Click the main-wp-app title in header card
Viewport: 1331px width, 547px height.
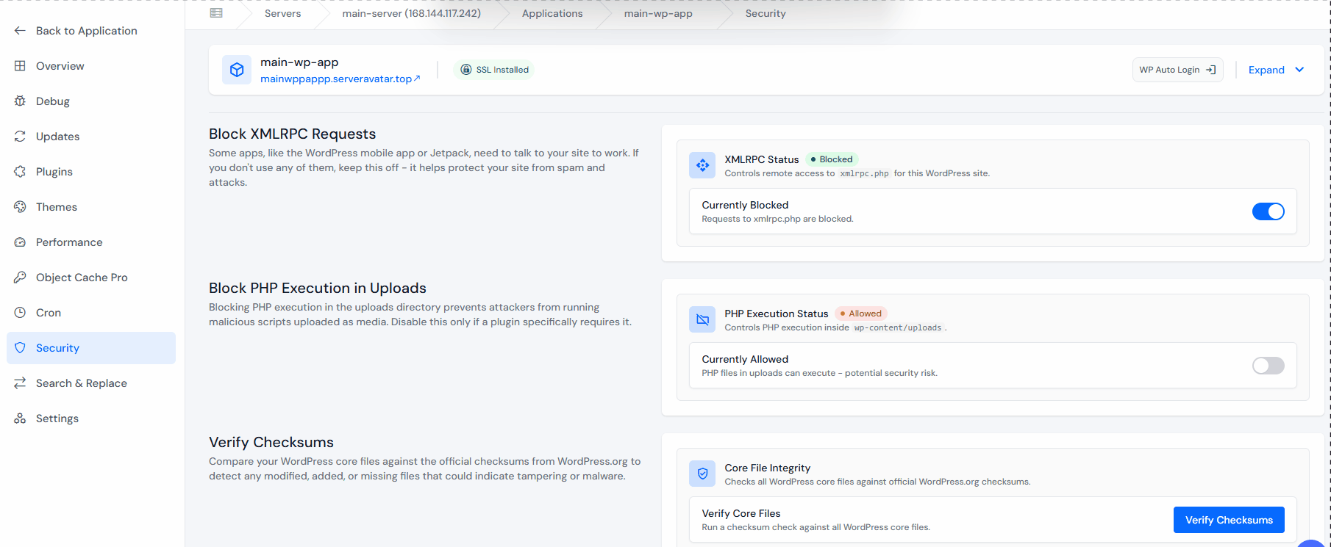click(299, 62)
